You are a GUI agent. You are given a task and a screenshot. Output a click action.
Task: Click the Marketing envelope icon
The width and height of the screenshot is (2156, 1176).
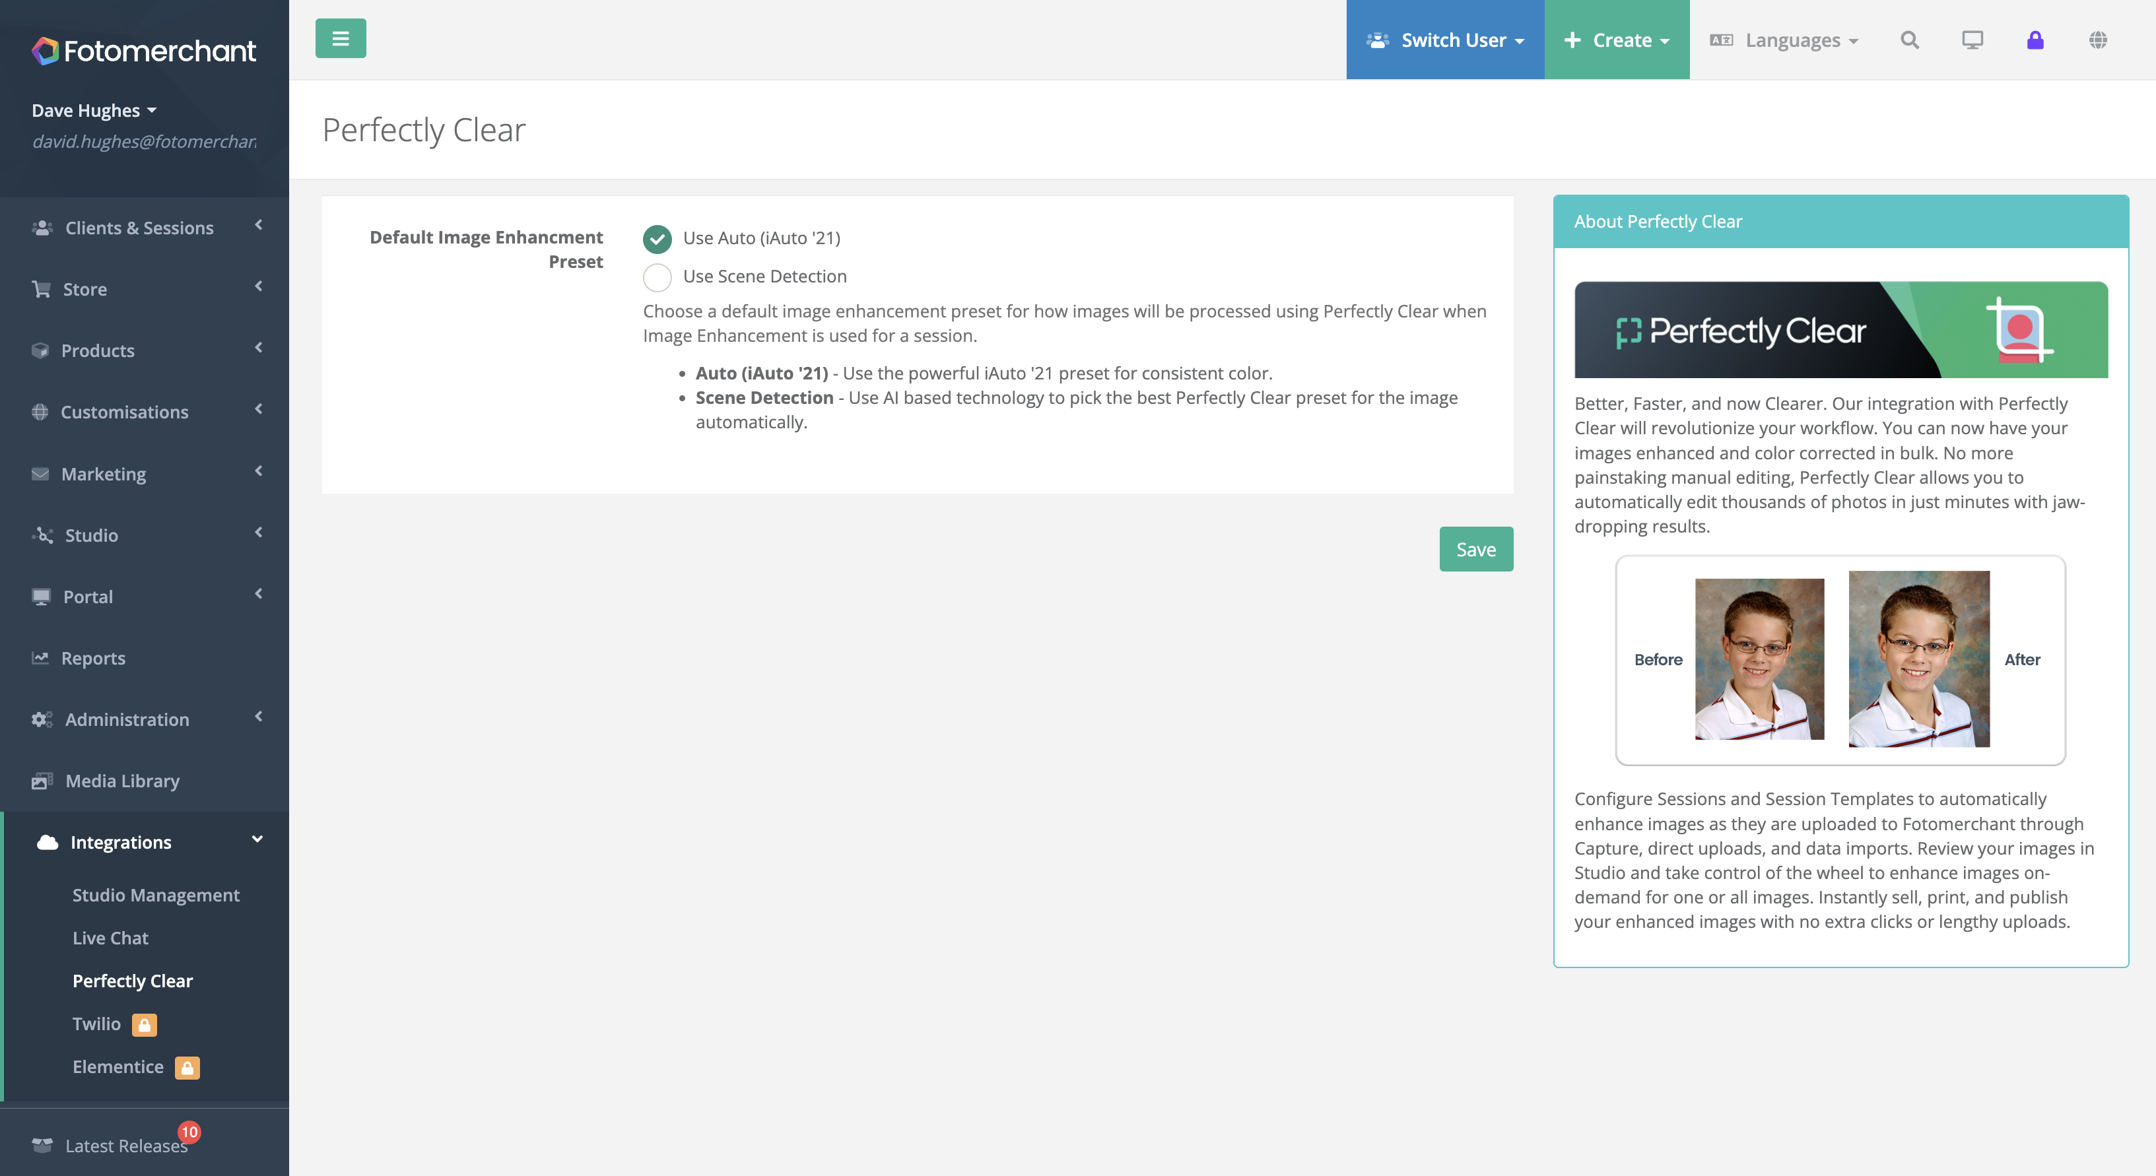pyautogui.click(x=40, y=474)
